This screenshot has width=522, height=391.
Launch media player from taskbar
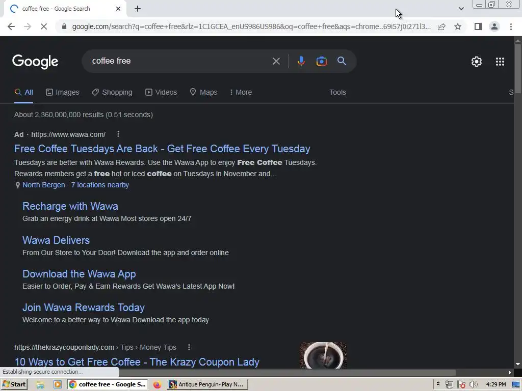point(58,385)
